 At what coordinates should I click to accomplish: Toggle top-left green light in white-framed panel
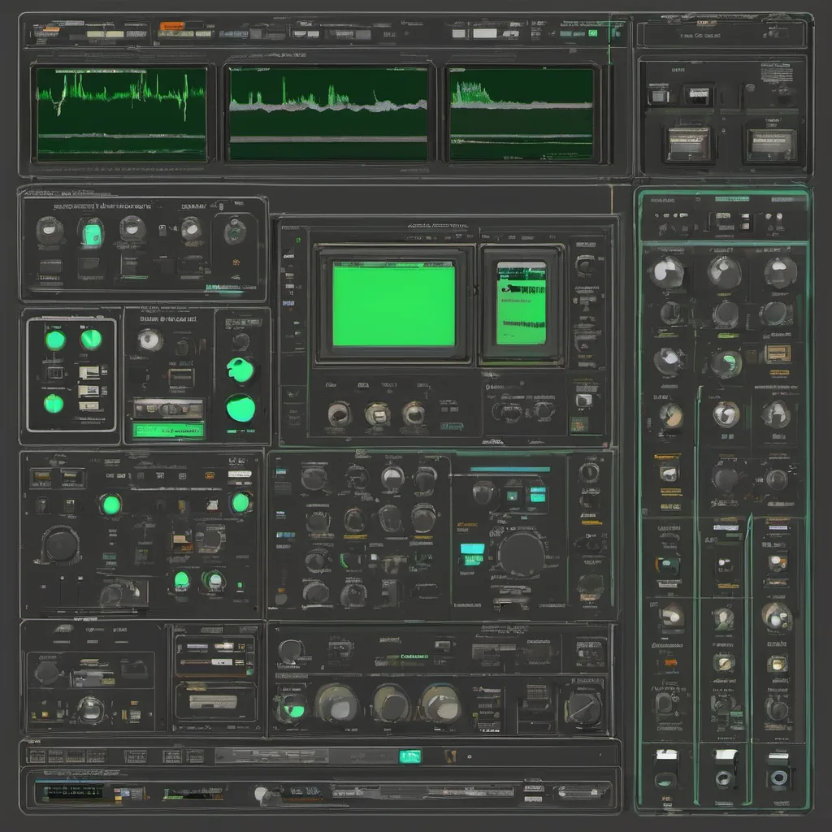point(54,340)
